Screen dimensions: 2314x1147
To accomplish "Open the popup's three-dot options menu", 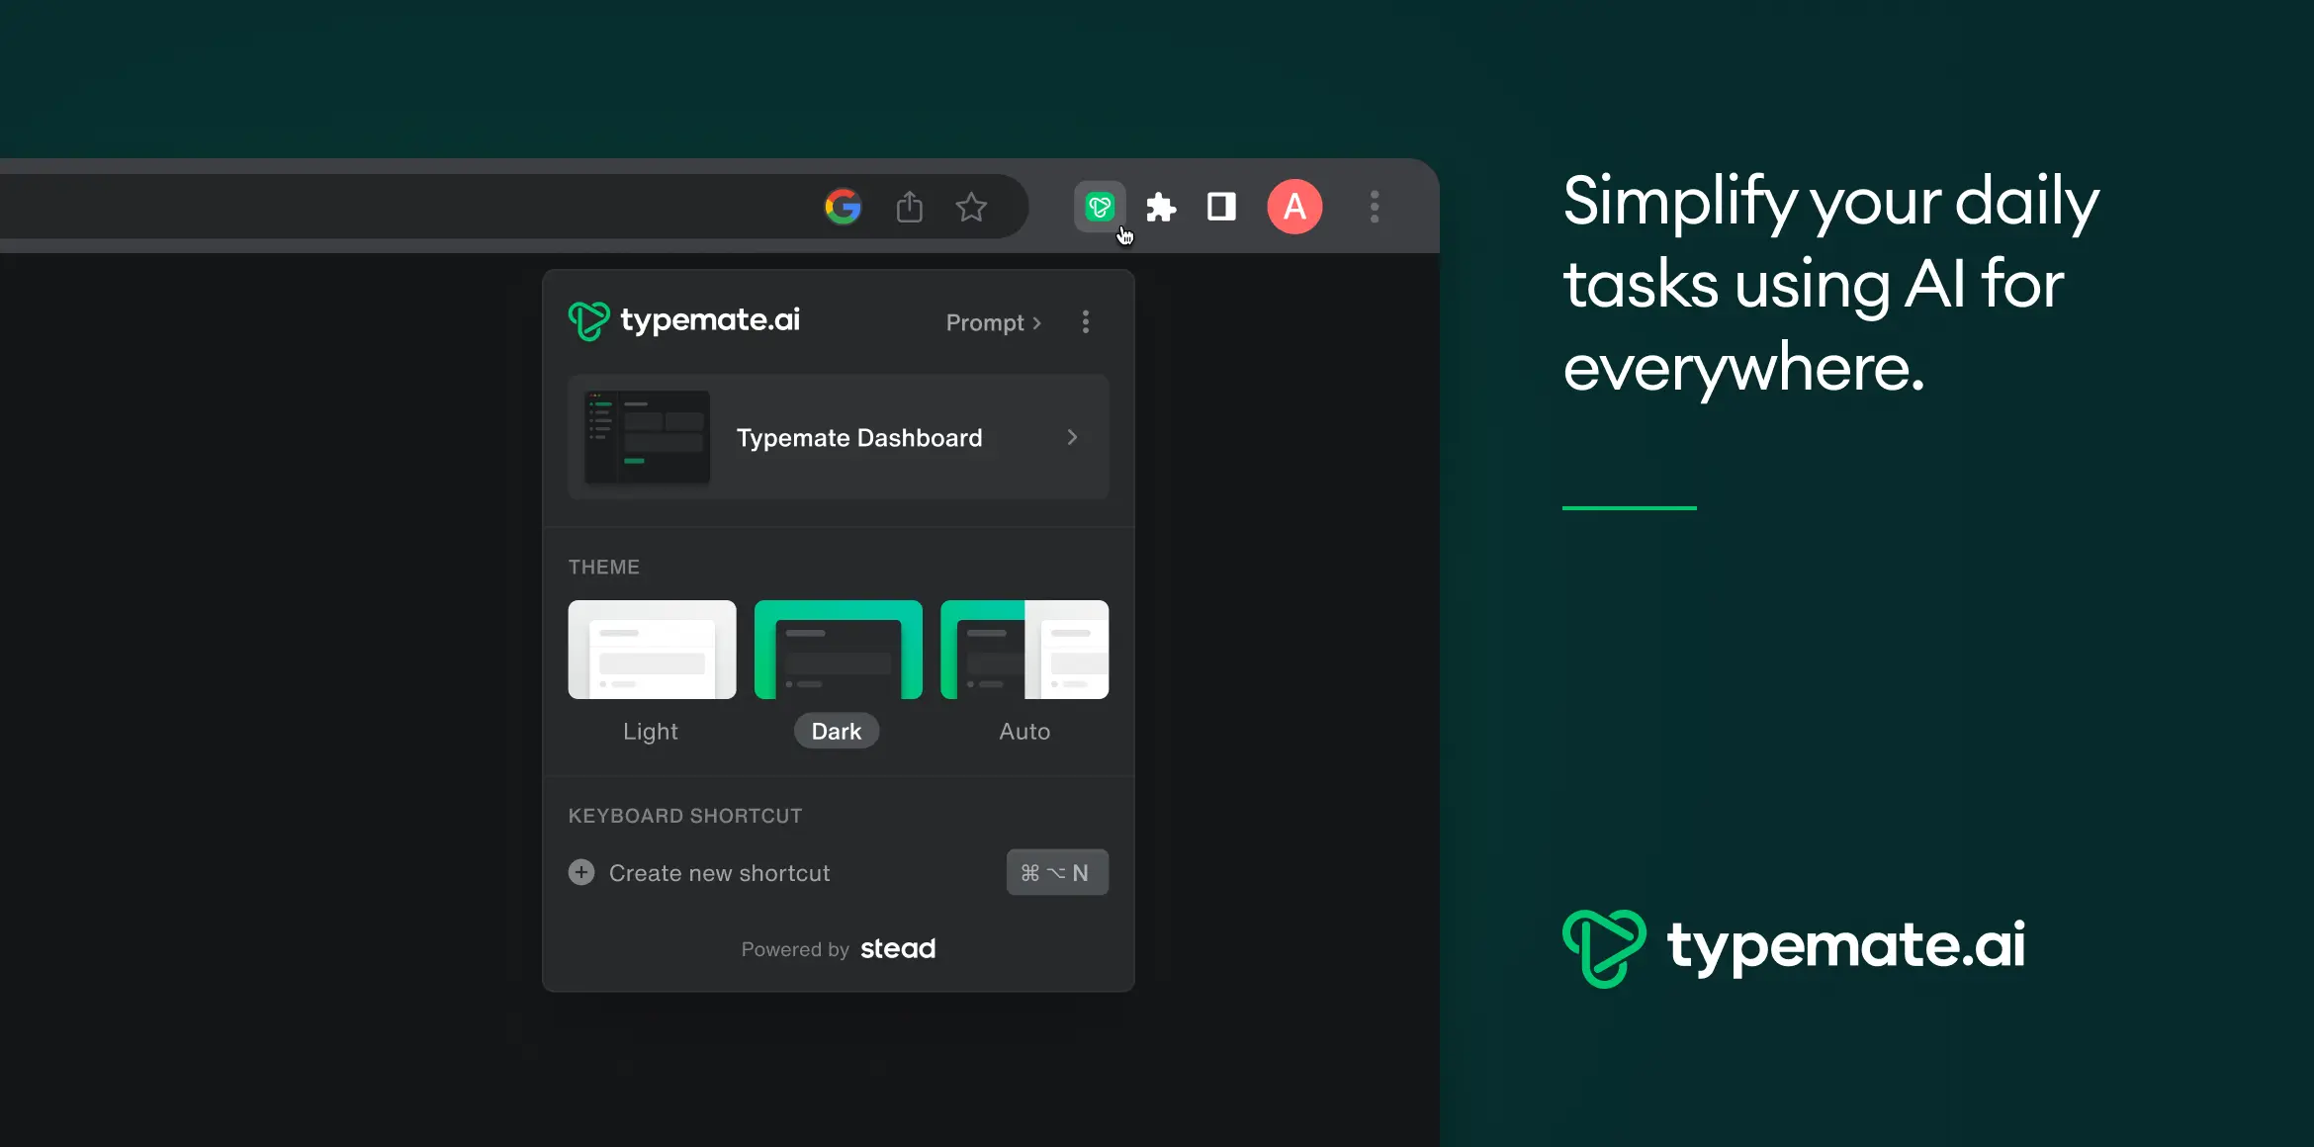I will pos(1086,322).
